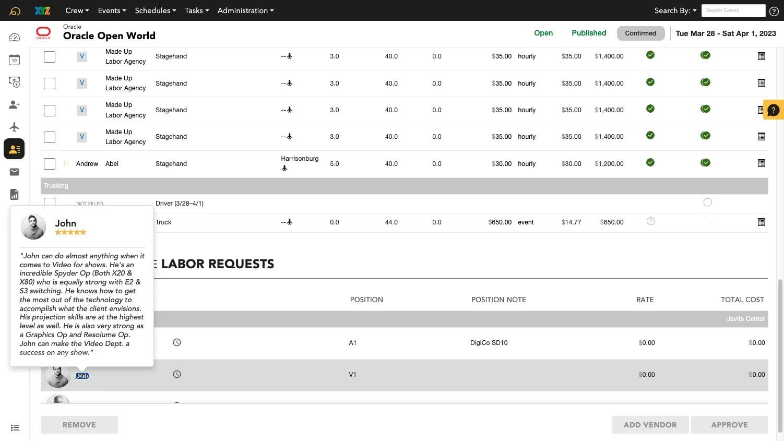784x441 pixels.
Task: Click John's five-star rating in popup
Action: pyautogui.click(x=70, y=232)
